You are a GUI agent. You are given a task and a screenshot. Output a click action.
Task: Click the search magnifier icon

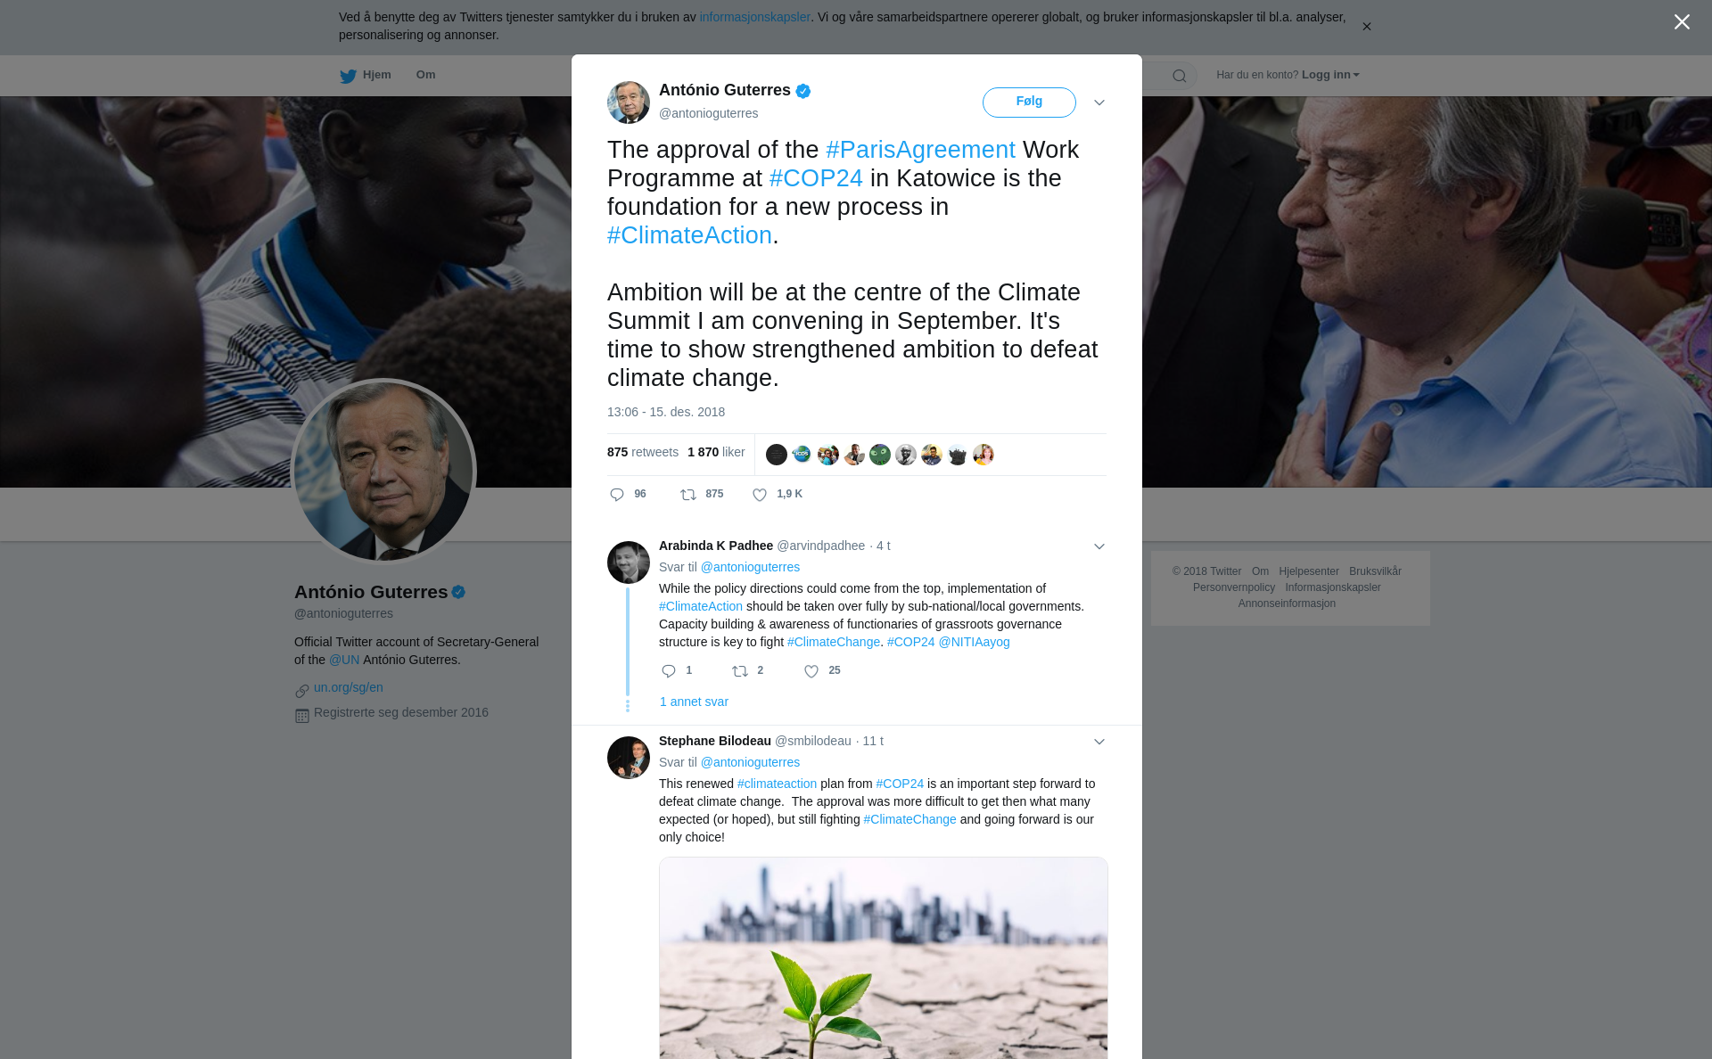[x=1180, y=76]
